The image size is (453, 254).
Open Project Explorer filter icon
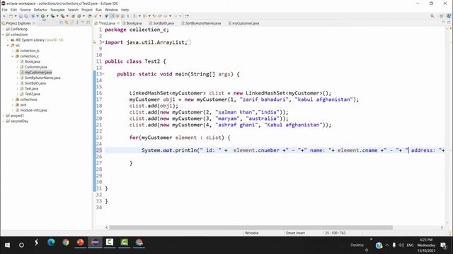click(72, 23)
